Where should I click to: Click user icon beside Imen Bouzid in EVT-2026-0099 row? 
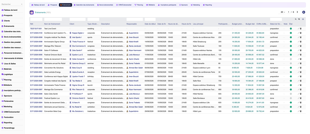click(127, 37)
